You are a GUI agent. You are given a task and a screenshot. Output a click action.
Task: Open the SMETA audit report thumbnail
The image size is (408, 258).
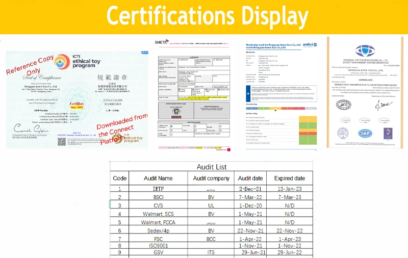194,95
